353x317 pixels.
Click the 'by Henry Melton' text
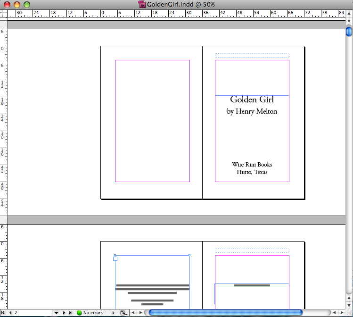coord(252,111)
